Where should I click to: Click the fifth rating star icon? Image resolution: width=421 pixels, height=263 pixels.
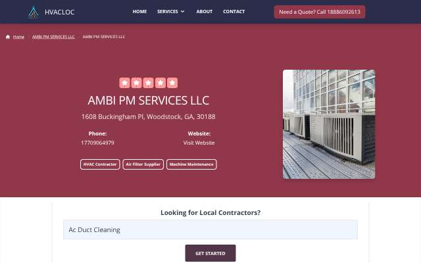172,83
